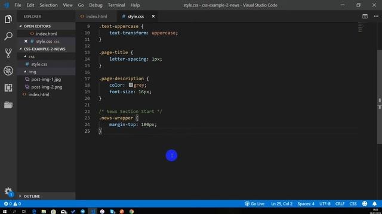Screen dimensions: 382x214
Task: Change encoding via UTF-8
Action: point(325,204)
